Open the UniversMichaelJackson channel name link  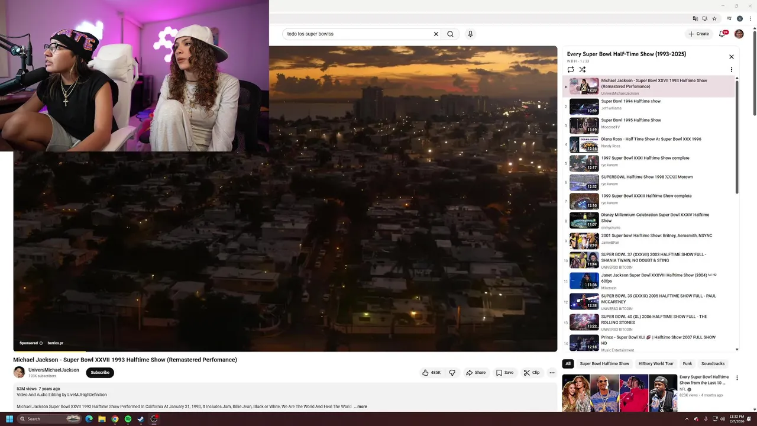[54, 370]
